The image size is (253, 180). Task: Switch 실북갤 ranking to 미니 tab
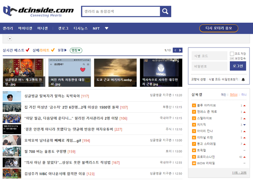(x=244, y=95)
